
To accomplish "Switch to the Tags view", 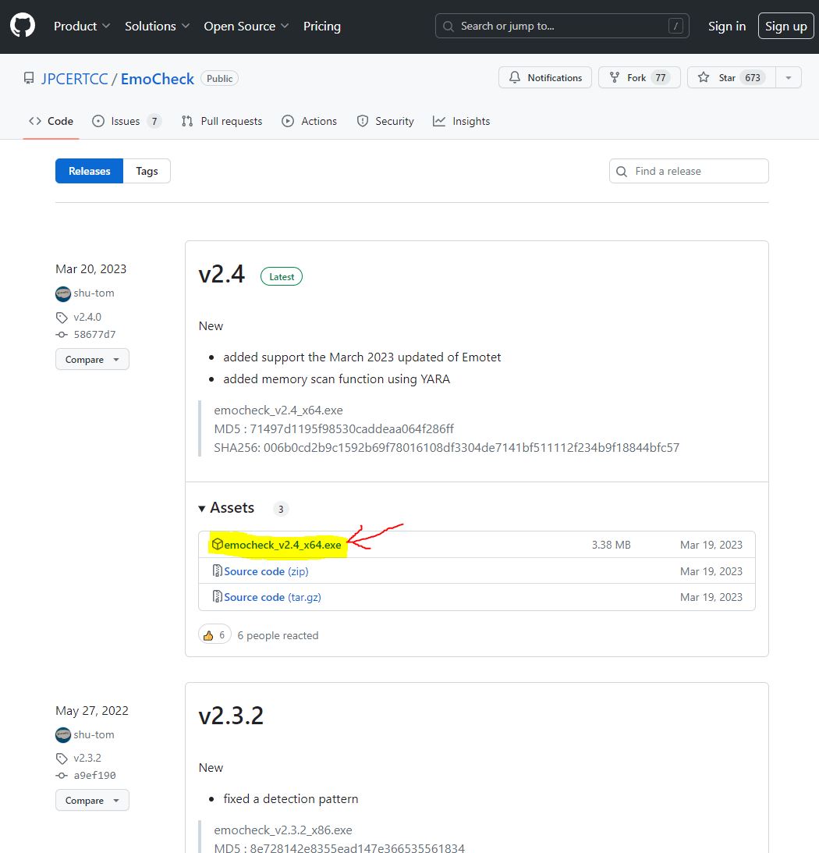I will tap(147, 171).
